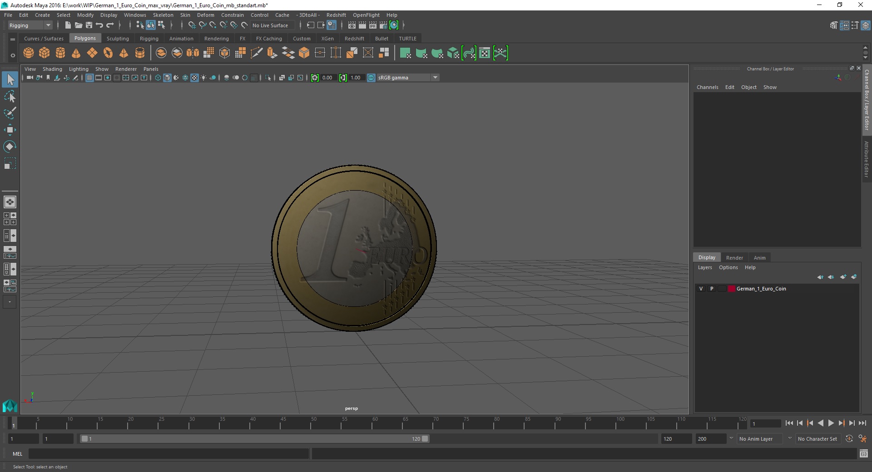Activate the Move tool
Viewport: 872px width, 472px height.
coord(10,130)
